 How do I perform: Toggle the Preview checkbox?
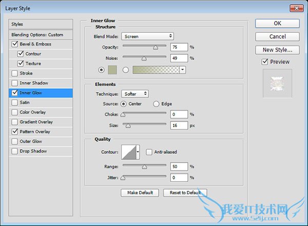coord(265,62)
